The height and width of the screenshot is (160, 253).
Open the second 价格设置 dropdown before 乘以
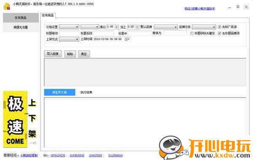90,27
